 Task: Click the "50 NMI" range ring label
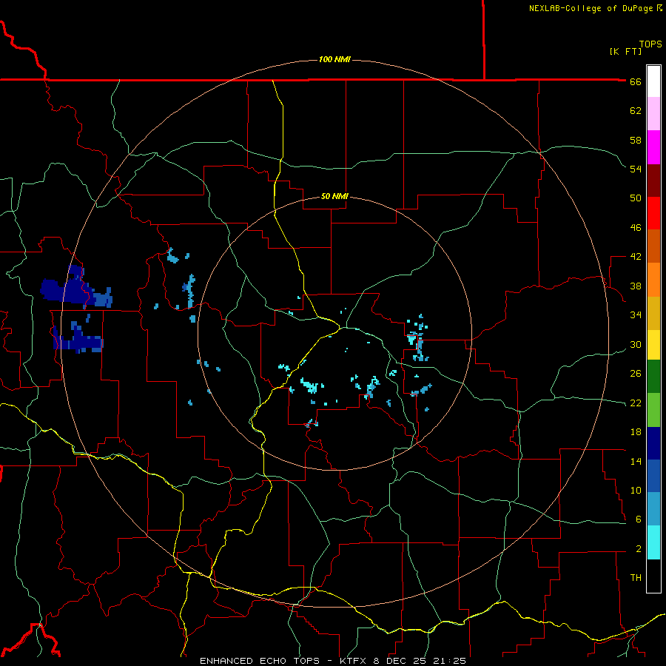334,196
